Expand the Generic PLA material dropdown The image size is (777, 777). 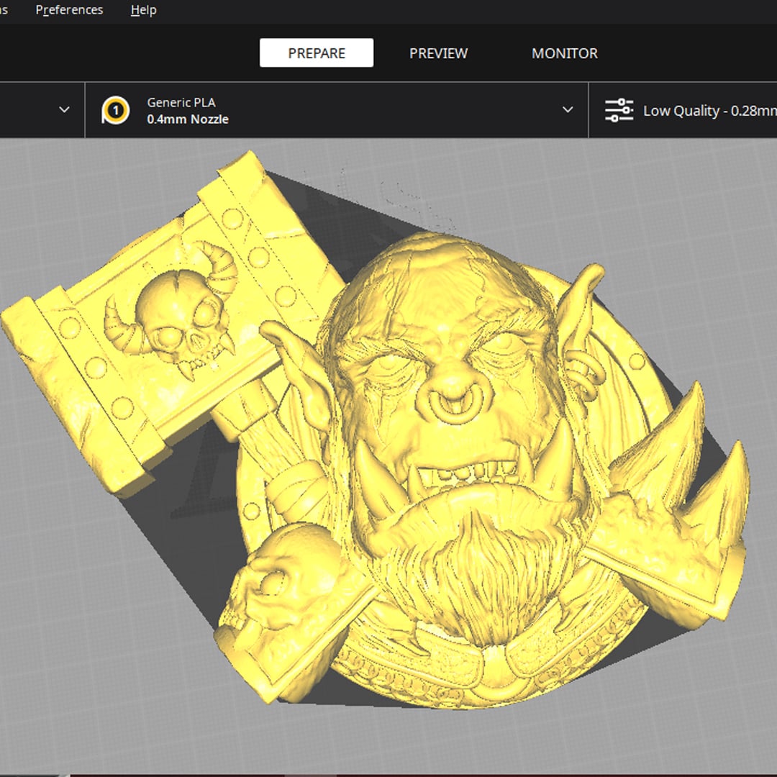[x=568, y=109]
